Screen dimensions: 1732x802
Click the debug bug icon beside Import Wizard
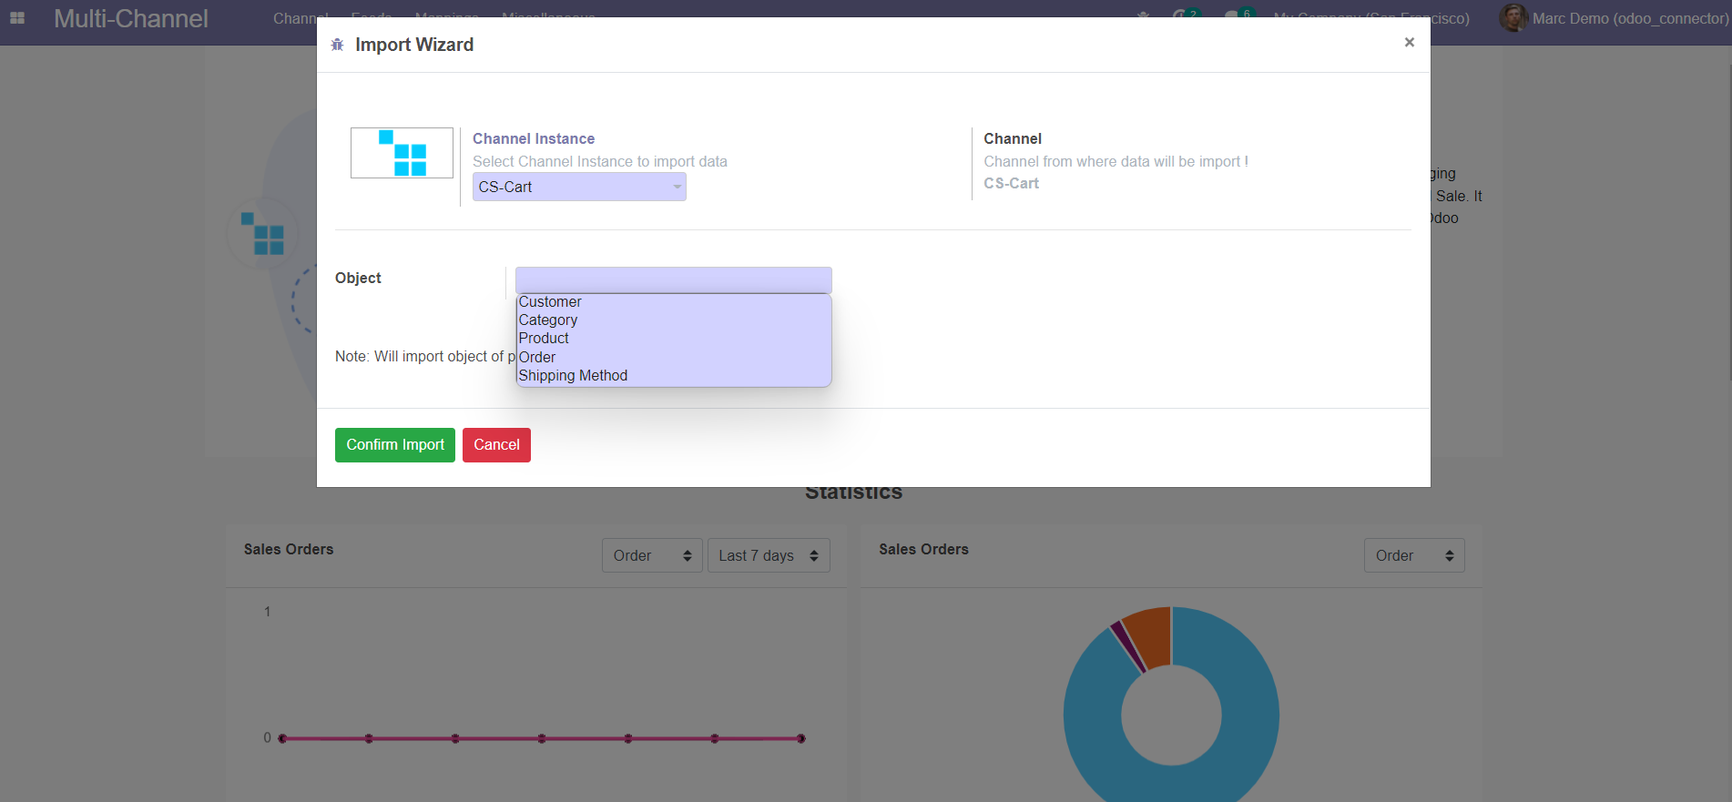tap(337, 45)
